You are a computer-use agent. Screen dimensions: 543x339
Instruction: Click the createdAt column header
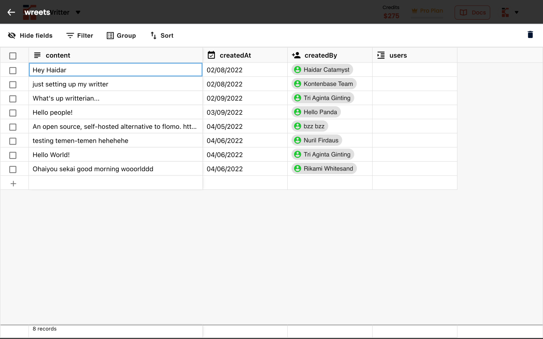point(245,55)
